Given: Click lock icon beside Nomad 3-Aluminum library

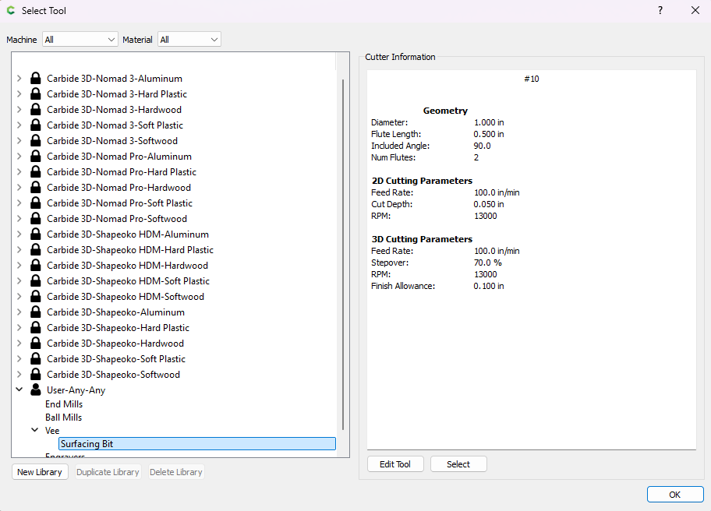Looking at the screenshot, I should [x=35, y=79].
